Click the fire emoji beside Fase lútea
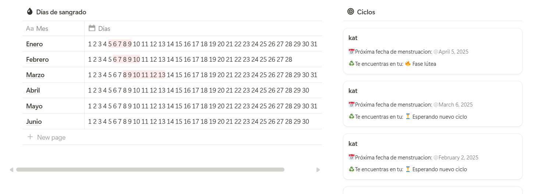The height and width of the screenshot is (194, 538). click(x=408, y=64)
